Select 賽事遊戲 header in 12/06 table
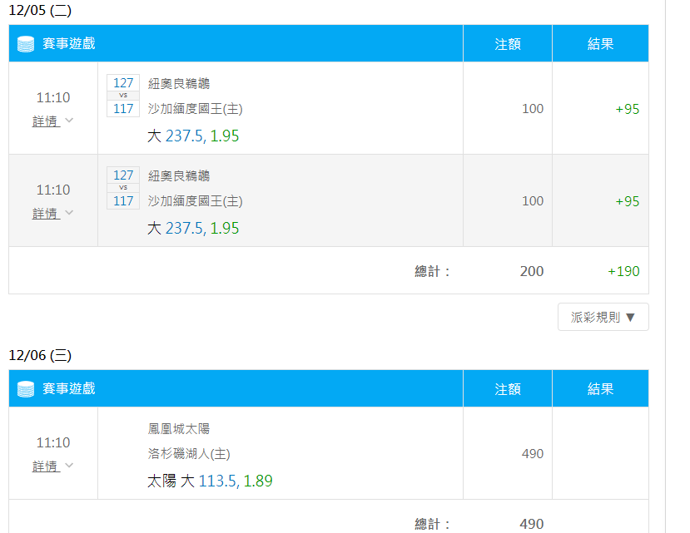Image resolution: width=690 pixels, height=533 pixels. [x=68, y=389]
